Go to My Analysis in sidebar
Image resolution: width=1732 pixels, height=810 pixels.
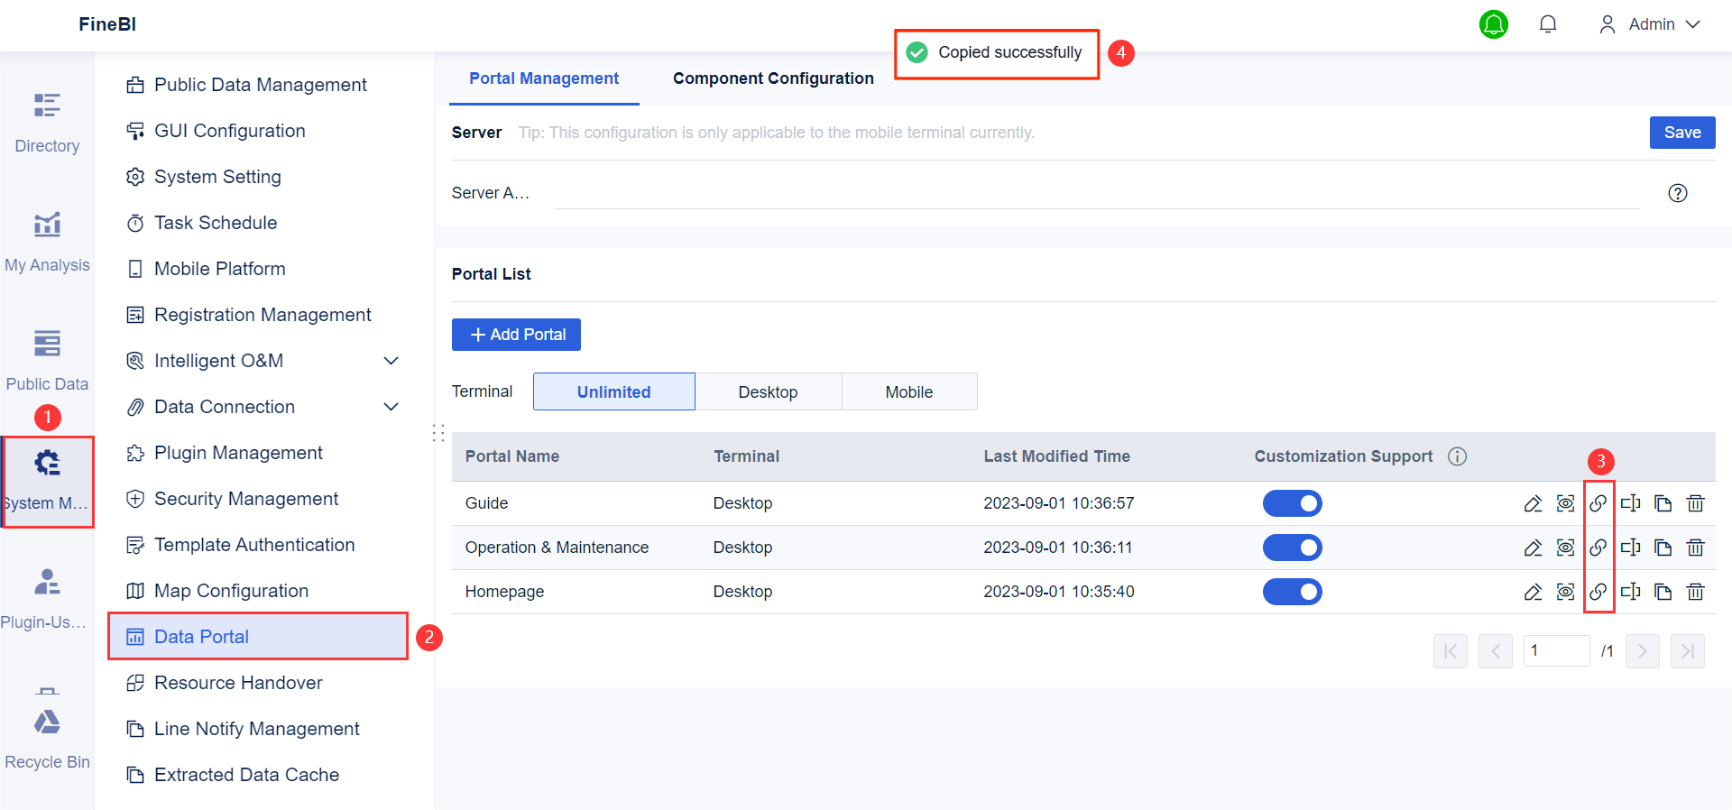tap(47, 242)
